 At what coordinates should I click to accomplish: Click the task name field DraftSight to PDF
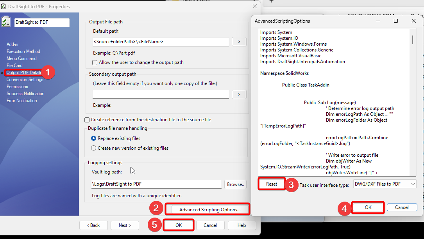click(42, 22)
